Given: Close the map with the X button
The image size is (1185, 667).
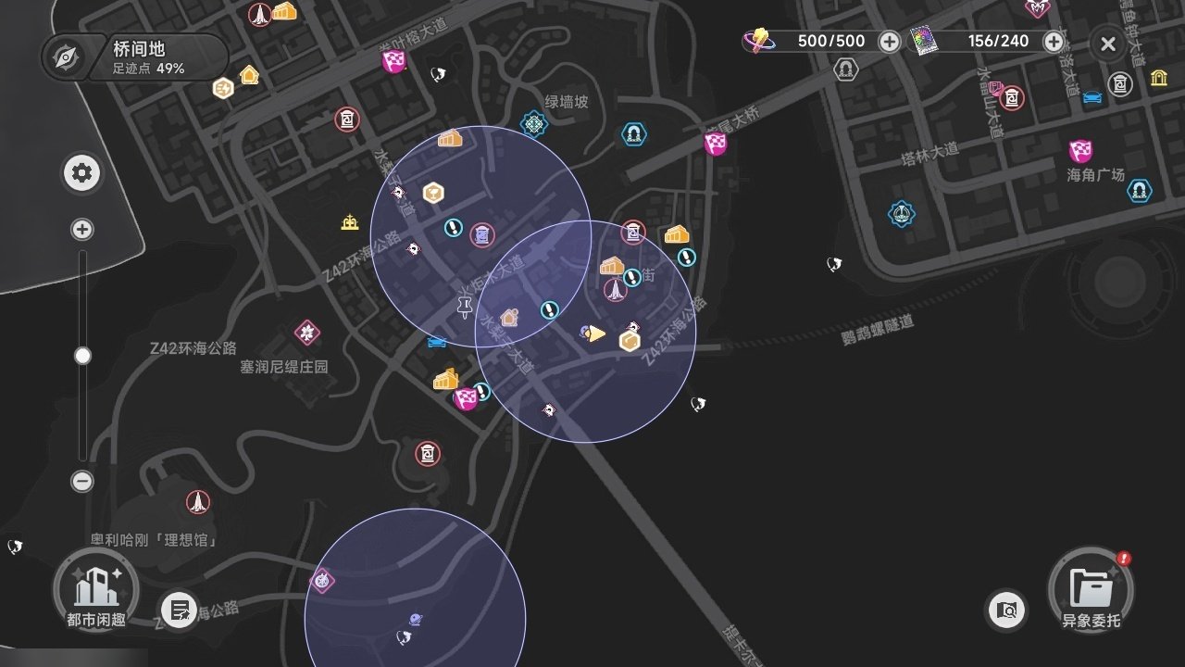Looking at the screenshot, I should click(1108, 43).
